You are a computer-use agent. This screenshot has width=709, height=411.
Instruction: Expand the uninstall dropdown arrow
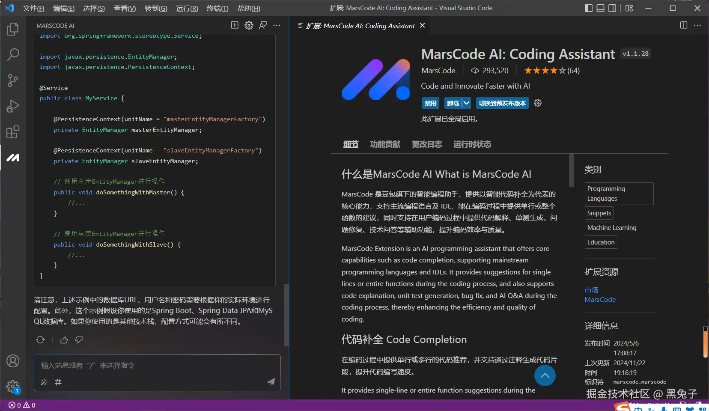(466, 103)
